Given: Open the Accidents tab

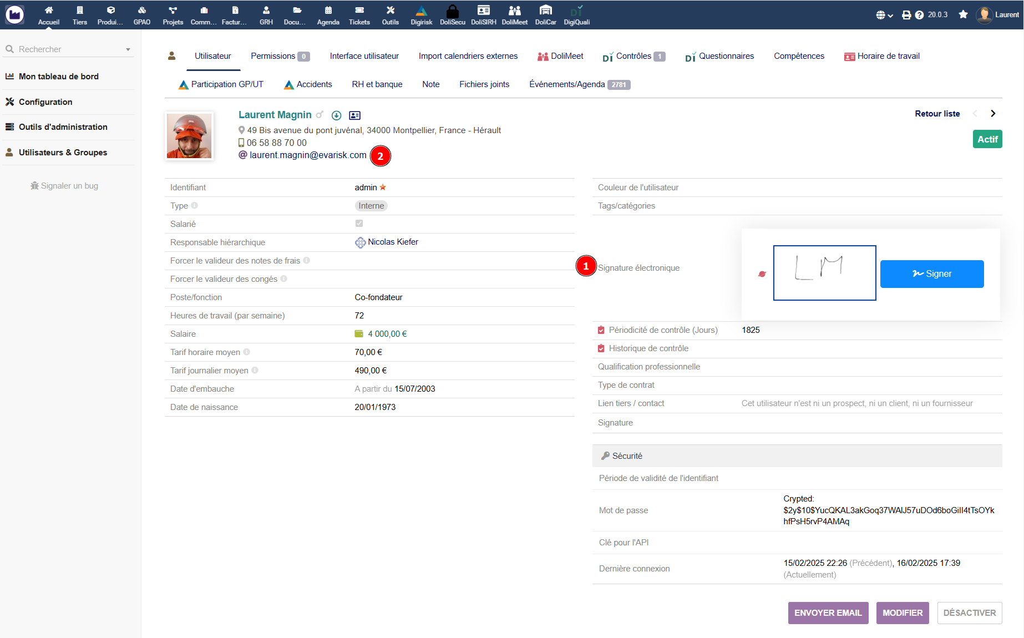Looking at the screenshot, I should [308, 84].
